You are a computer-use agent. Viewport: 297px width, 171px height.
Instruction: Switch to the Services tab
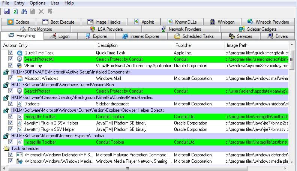241,36
